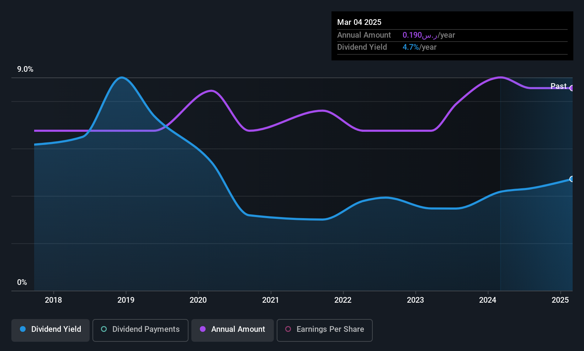Click the 2022 x-axis label

tap(343, 300)
